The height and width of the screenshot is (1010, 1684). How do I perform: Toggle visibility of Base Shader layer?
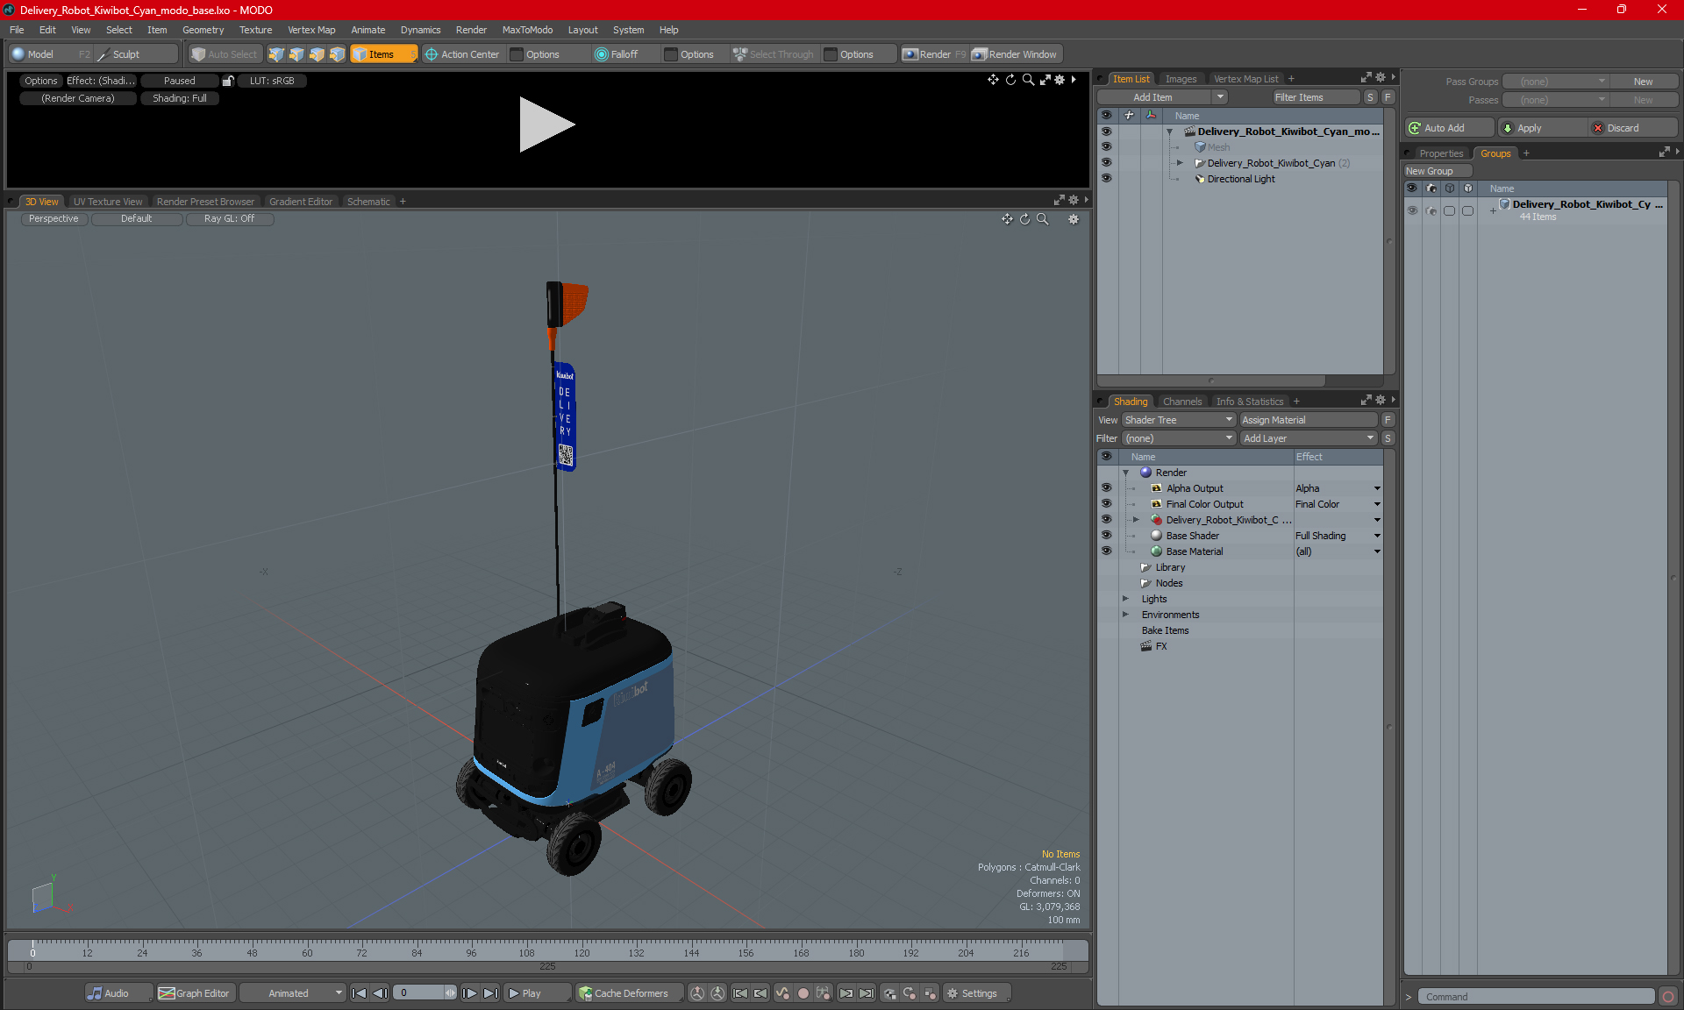1106,536
